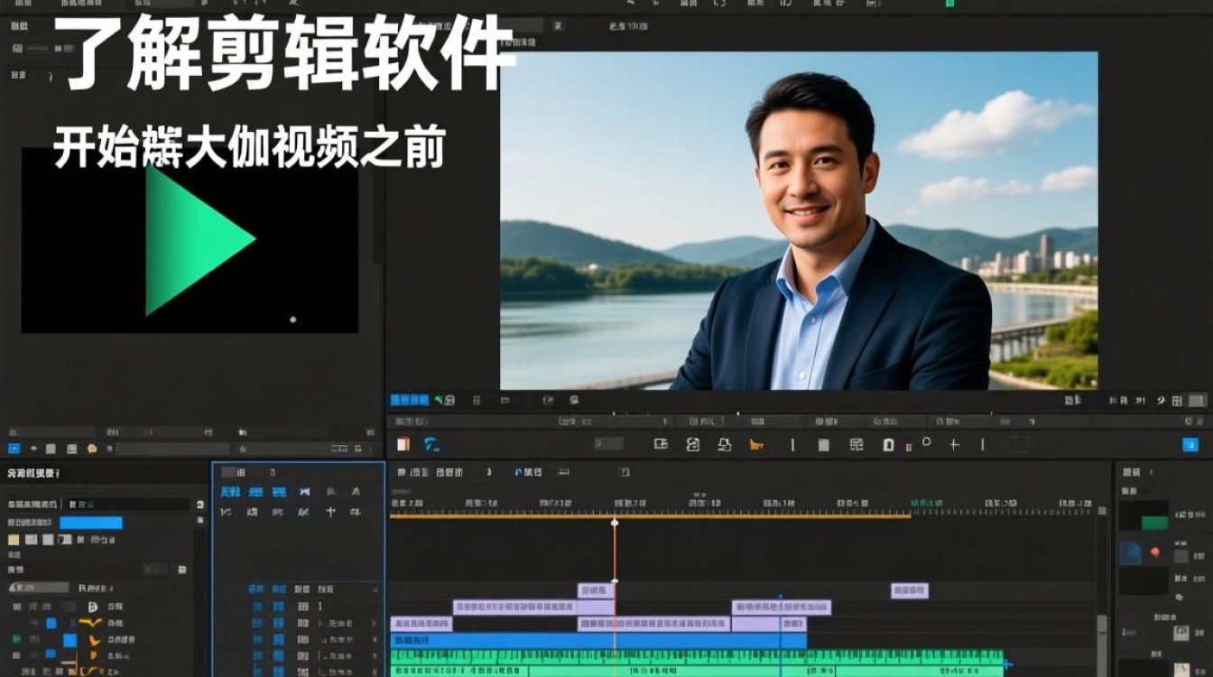1213x677 pixels.
Task: Toggle the red keyframe diamond in the right panel
Action: pos(1154,552)
